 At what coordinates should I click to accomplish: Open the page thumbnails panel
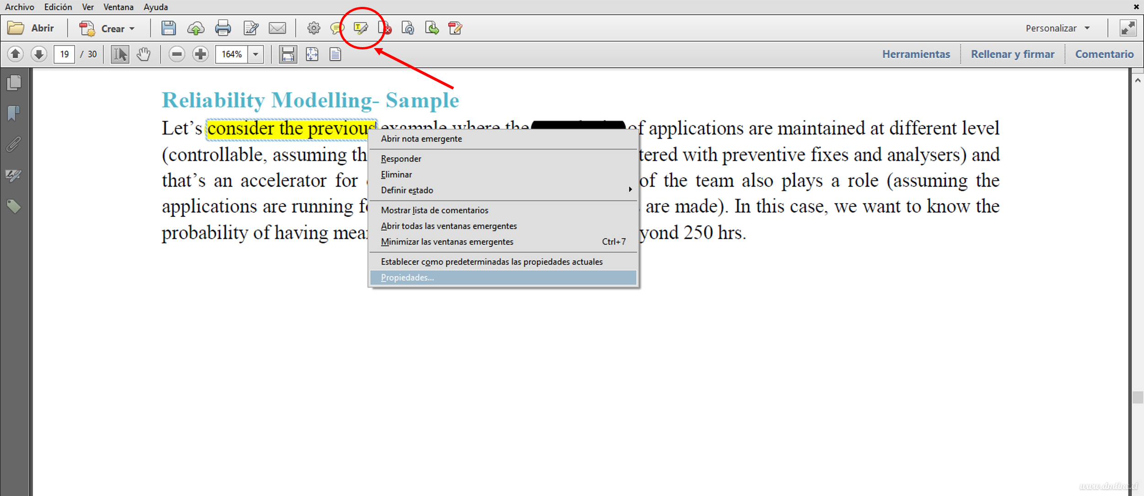14,82
